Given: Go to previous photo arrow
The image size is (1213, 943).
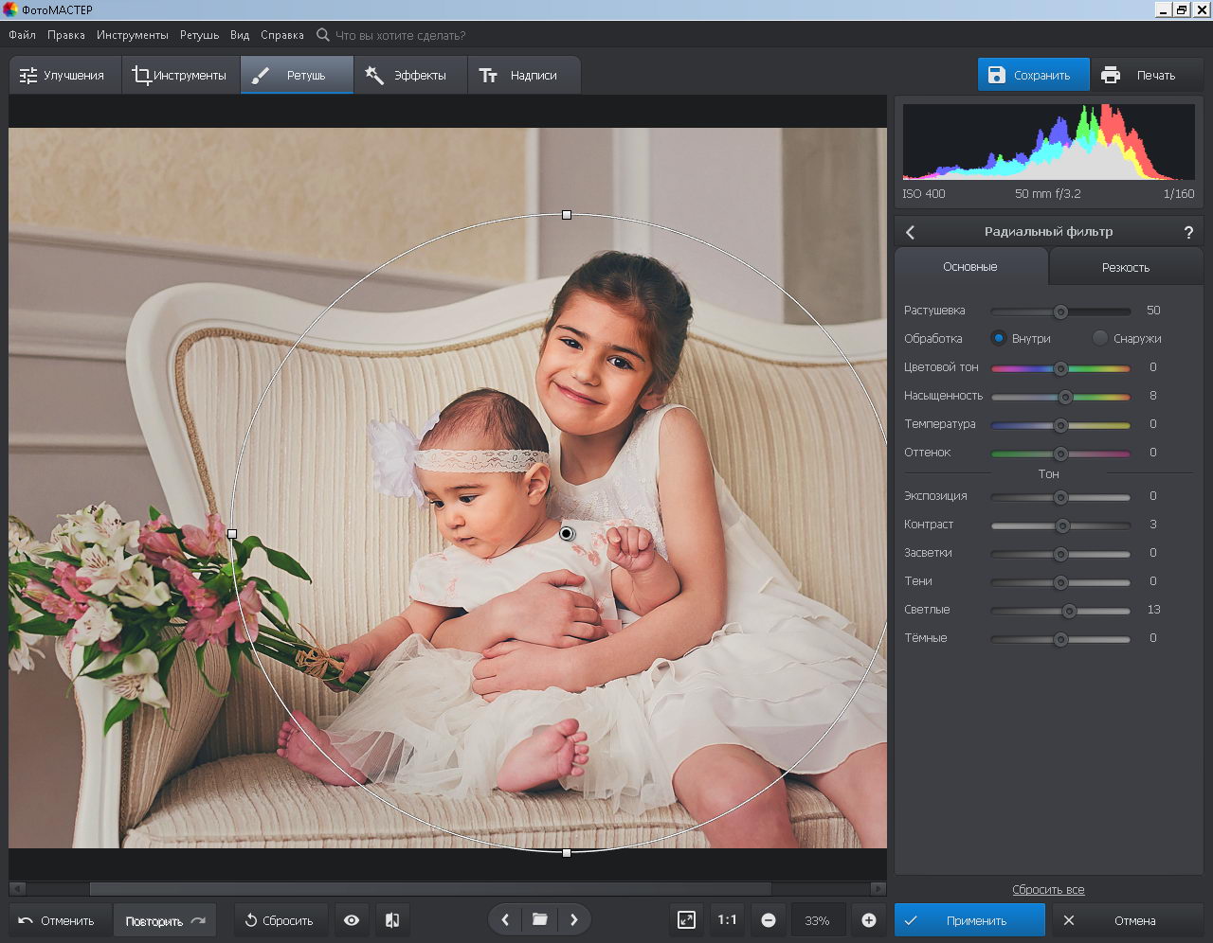Looking at the screenshot, I should tap(505, 919).
